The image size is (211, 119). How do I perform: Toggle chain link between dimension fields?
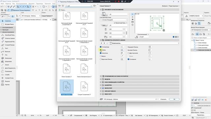tap(126, 33)
